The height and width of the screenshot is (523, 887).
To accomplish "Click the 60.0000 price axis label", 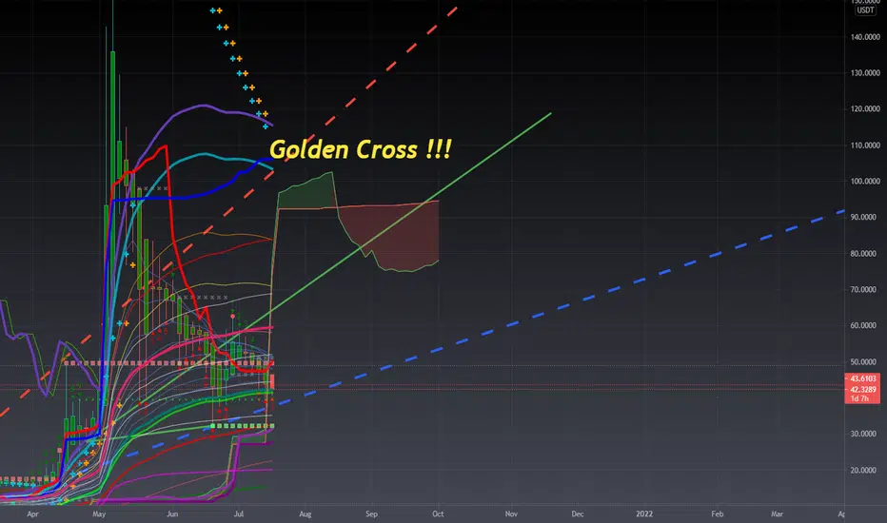I will point(865,325).
